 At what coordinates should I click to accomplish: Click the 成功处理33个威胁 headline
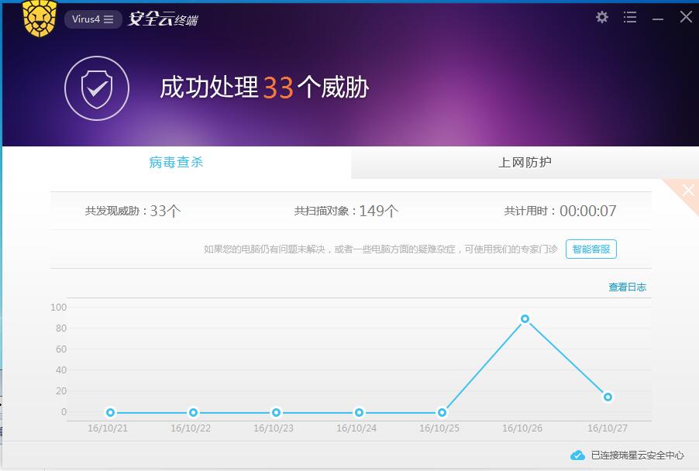click(264, 87)
